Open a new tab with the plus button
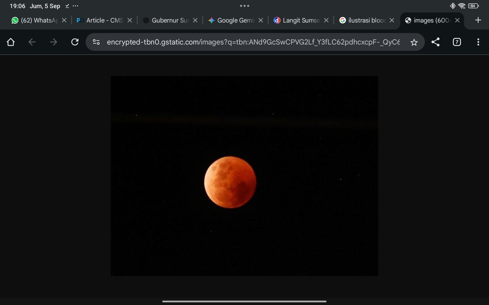The image size is (489, 305). point(478,20)
